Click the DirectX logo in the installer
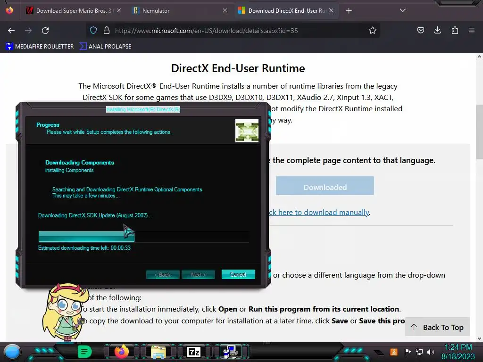 247,131
